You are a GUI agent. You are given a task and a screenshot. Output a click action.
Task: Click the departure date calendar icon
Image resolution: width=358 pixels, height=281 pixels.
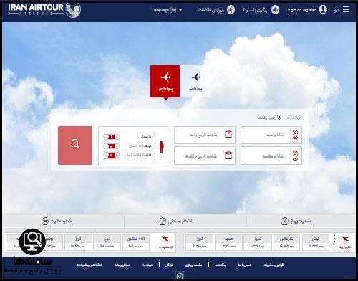click(228, 134)
